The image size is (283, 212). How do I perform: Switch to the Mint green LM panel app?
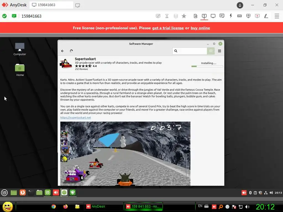coord(48,192)
